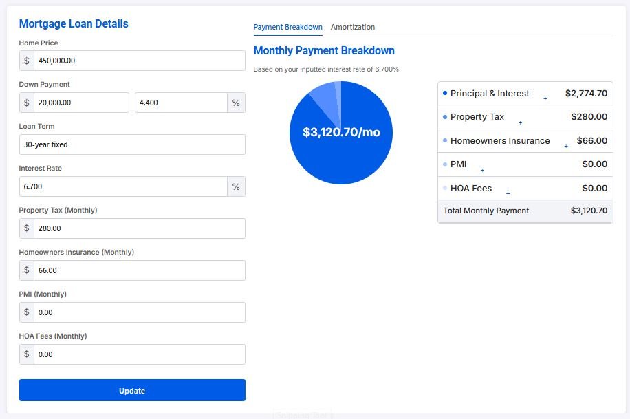Expand HOA Fees details with plus icon

click(508, 194)
